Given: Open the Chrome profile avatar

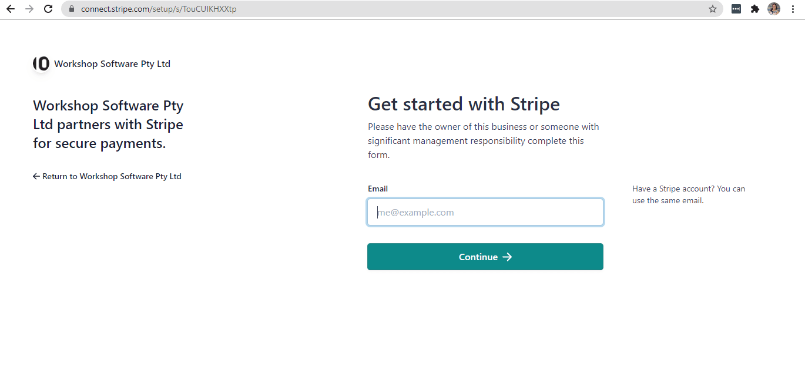Looking at the screenshot, I should click(774, 9).
